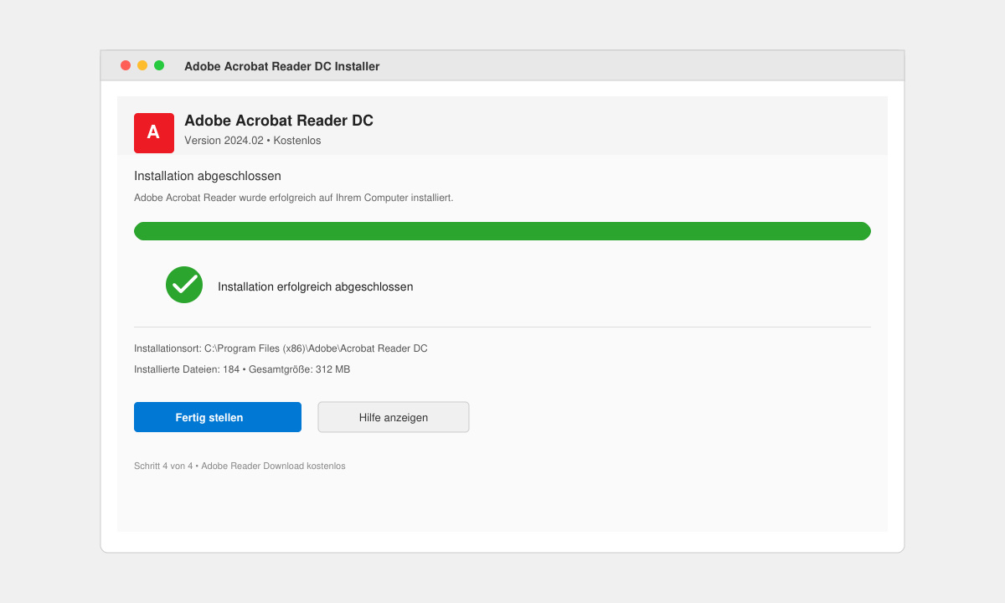The image size is (1005, 603).
Task: Click the Fertig stellen button
Action: pos(218,417)
